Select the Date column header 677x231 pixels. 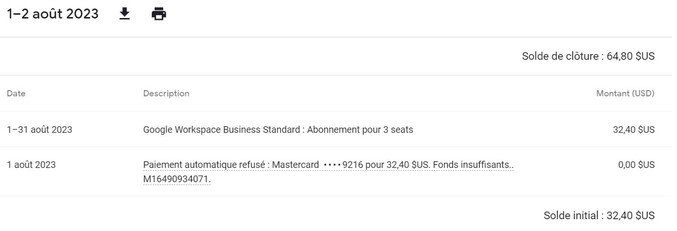(x=16, y=93)
